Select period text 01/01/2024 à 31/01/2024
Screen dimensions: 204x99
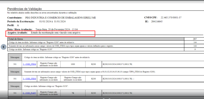tap(52, 22)
